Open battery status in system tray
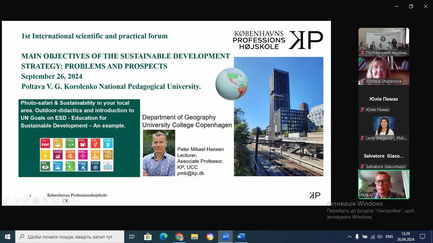The width and height of the screenshot is (433, 243). tap(365, 237)
